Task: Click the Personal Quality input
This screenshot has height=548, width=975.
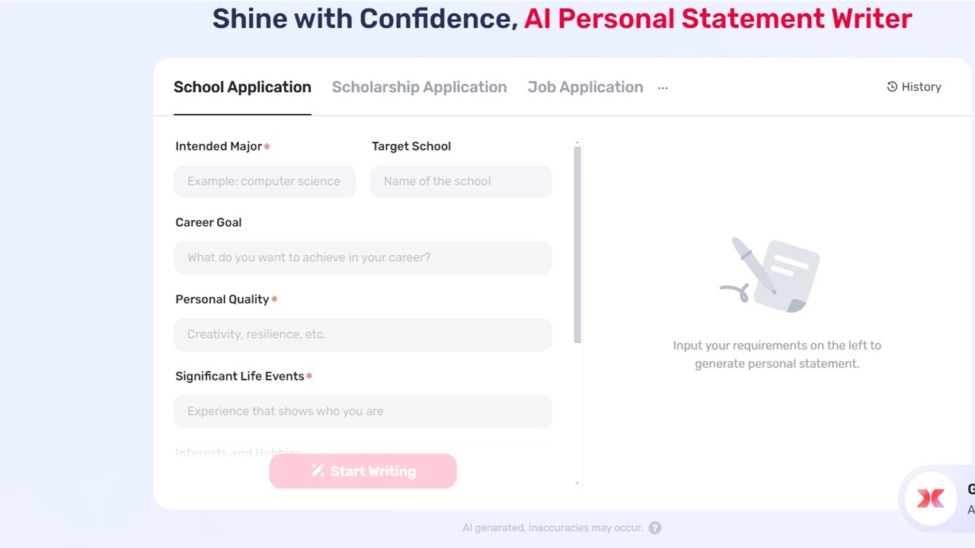Action: pos(363,335)
